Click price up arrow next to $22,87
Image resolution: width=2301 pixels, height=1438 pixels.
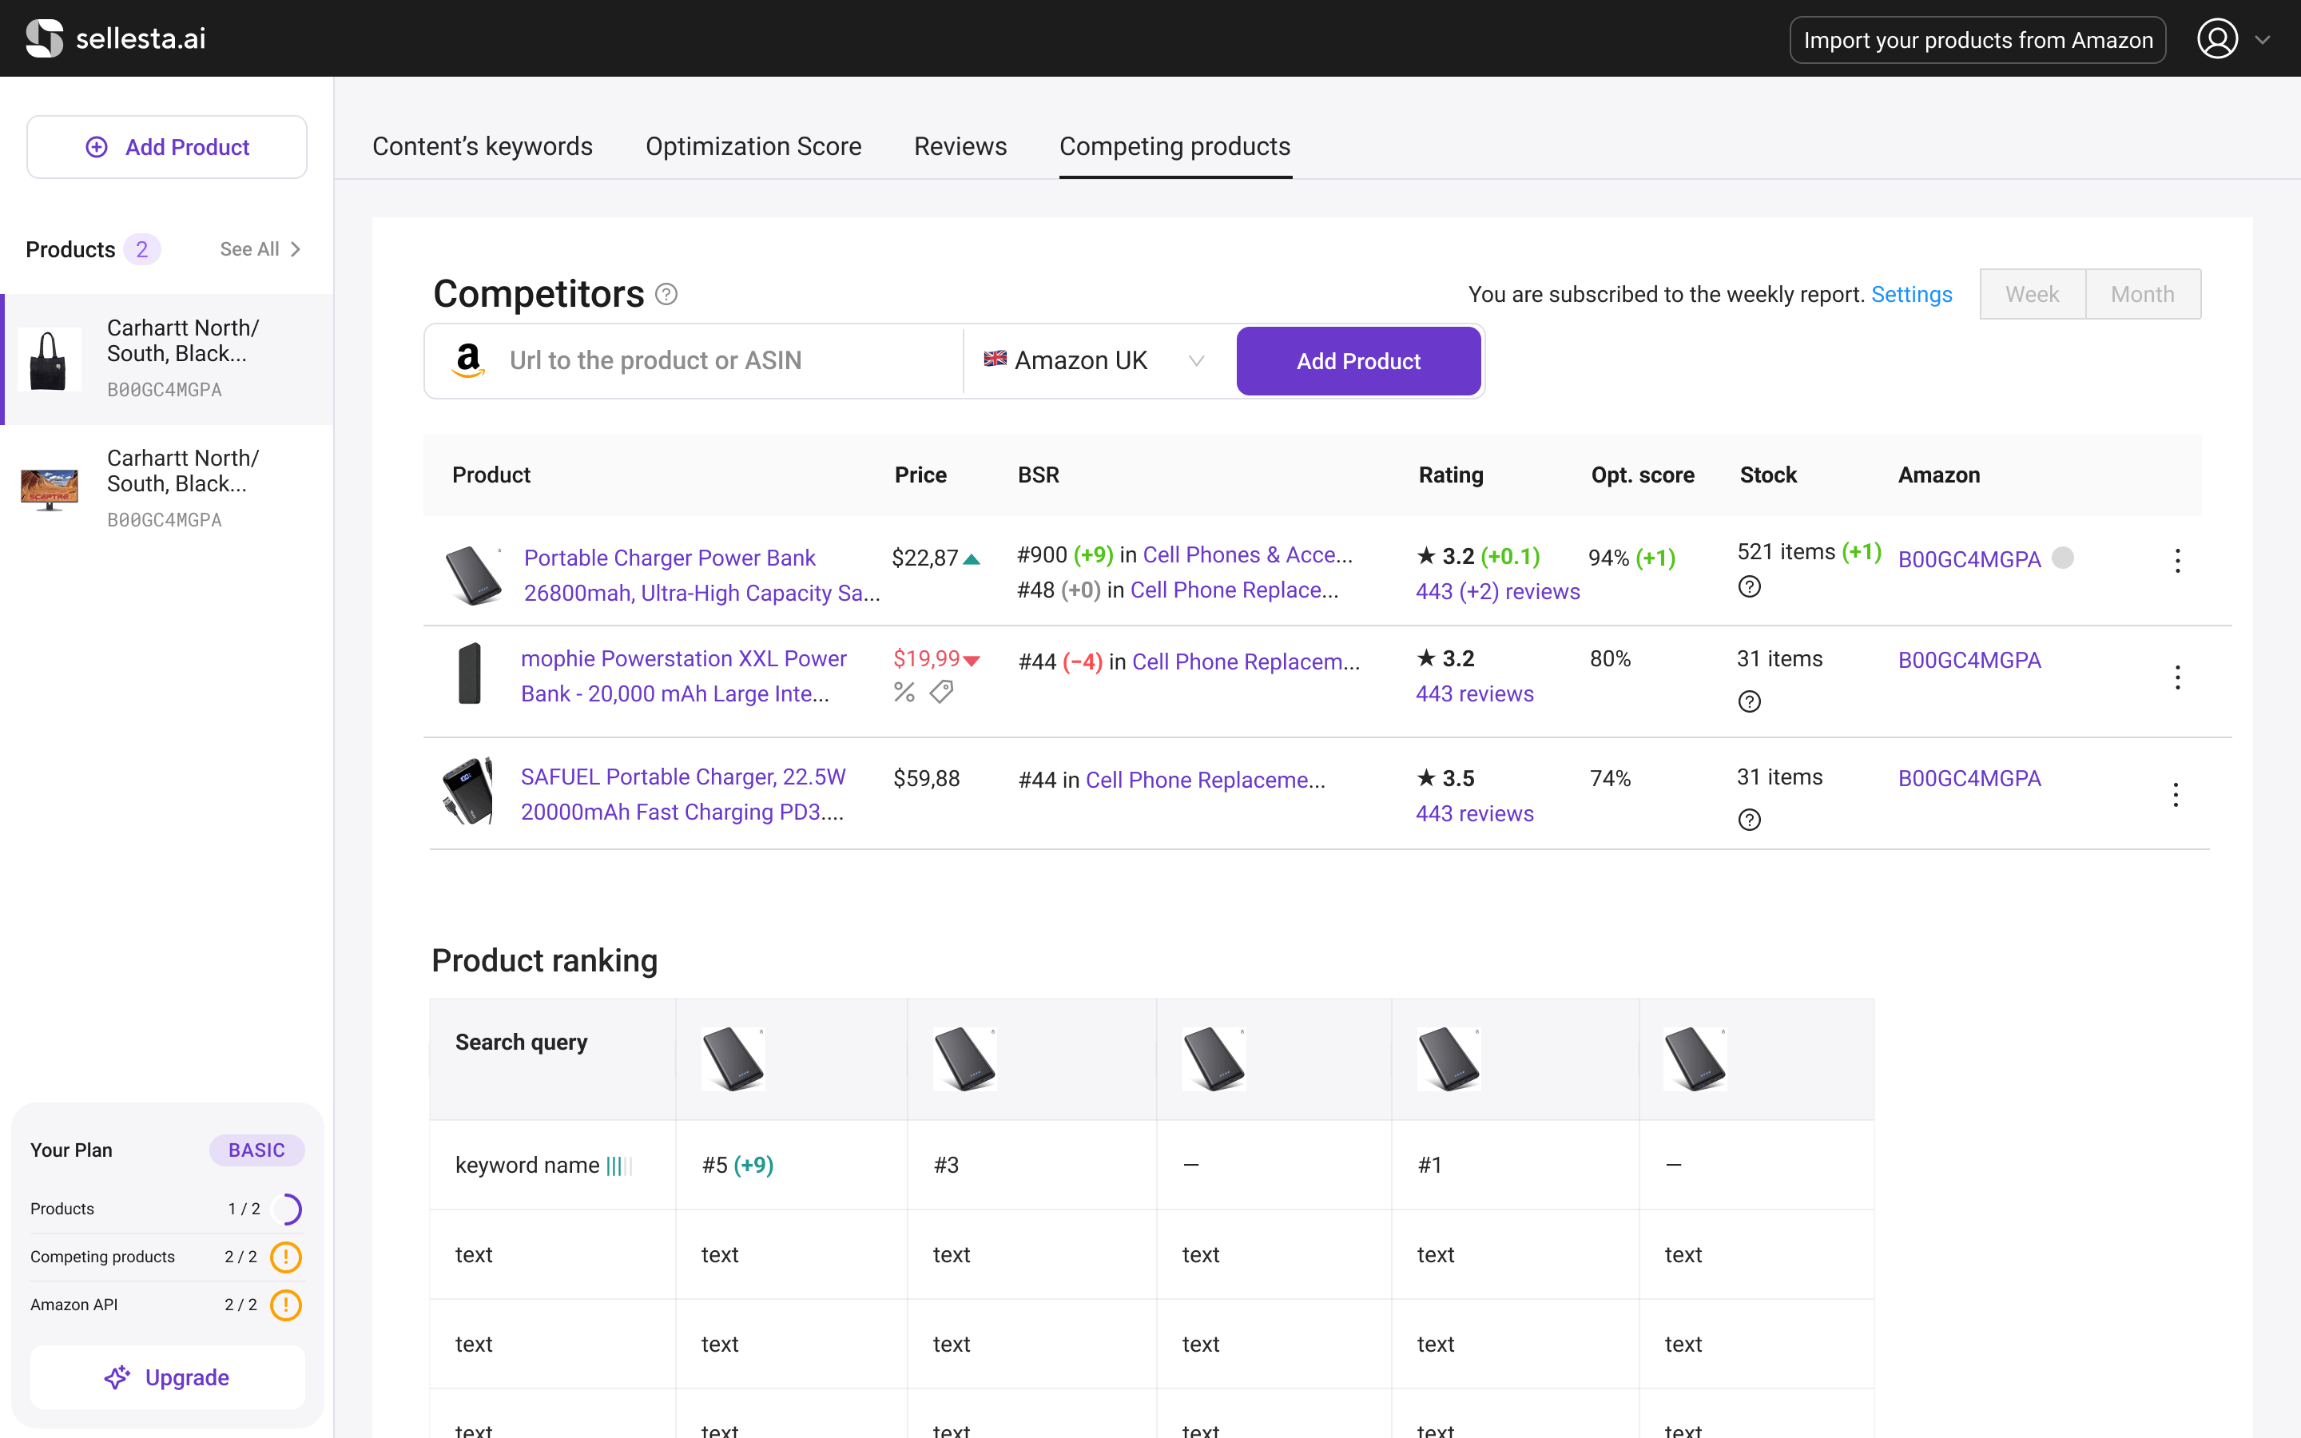coord(972,559)
